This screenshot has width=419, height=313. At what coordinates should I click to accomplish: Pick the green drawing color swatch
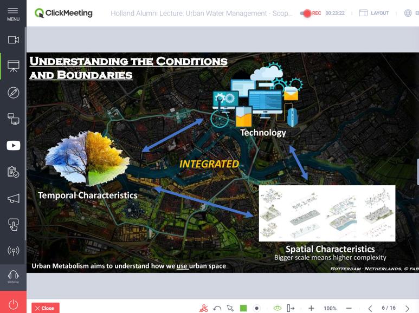point(243,308)
